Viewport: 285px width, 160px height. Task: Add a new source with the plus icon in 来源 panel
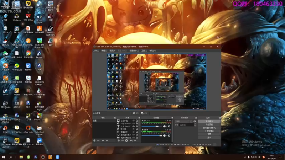[x=119, y=140]
